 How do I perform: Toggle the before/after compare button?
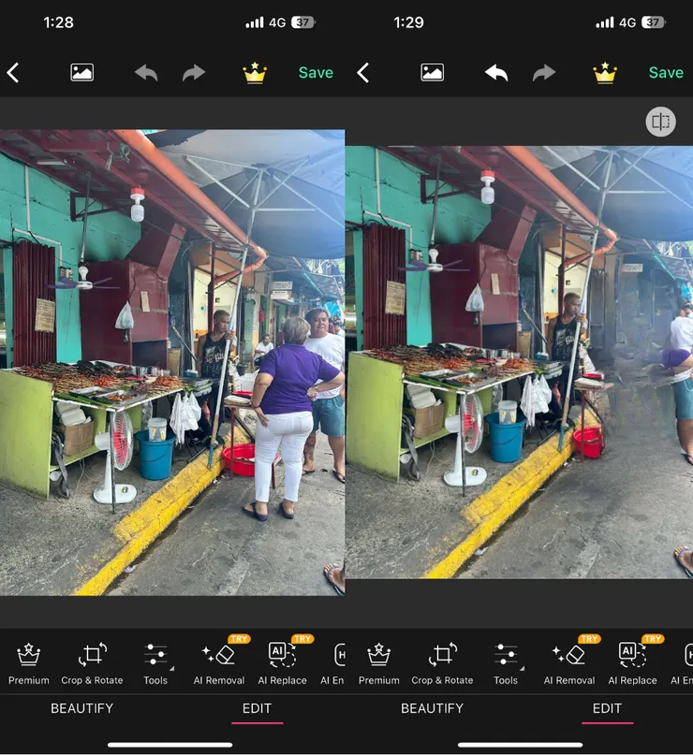tap(661, 122)
